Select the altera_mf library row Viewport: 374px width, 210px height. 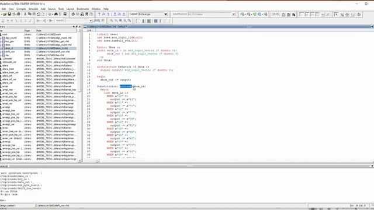(38, 76)
